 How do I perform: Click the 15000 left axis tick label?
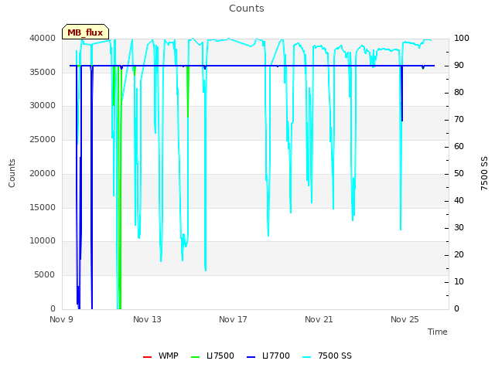43,208
